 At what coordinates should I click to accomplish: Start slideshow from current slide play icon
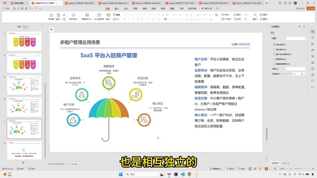click(x=73, y=15)
